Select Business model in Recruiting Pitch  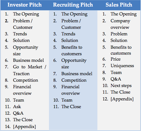77,74
